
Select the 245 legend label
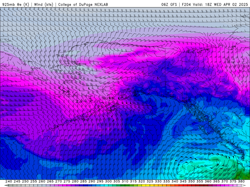tap(17, 181)
